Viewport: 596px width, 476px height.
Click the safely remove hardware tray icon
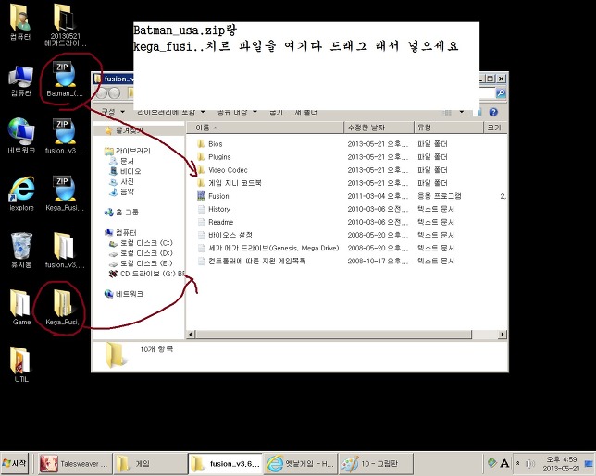point(491,463)
